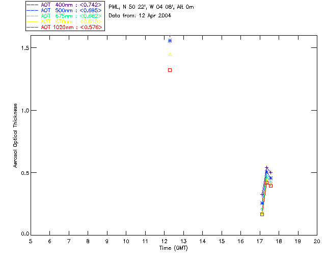Click the red square marker near 1.3 AOT
This screenshot has height=261, width=326.
click(x=170, y=70)
